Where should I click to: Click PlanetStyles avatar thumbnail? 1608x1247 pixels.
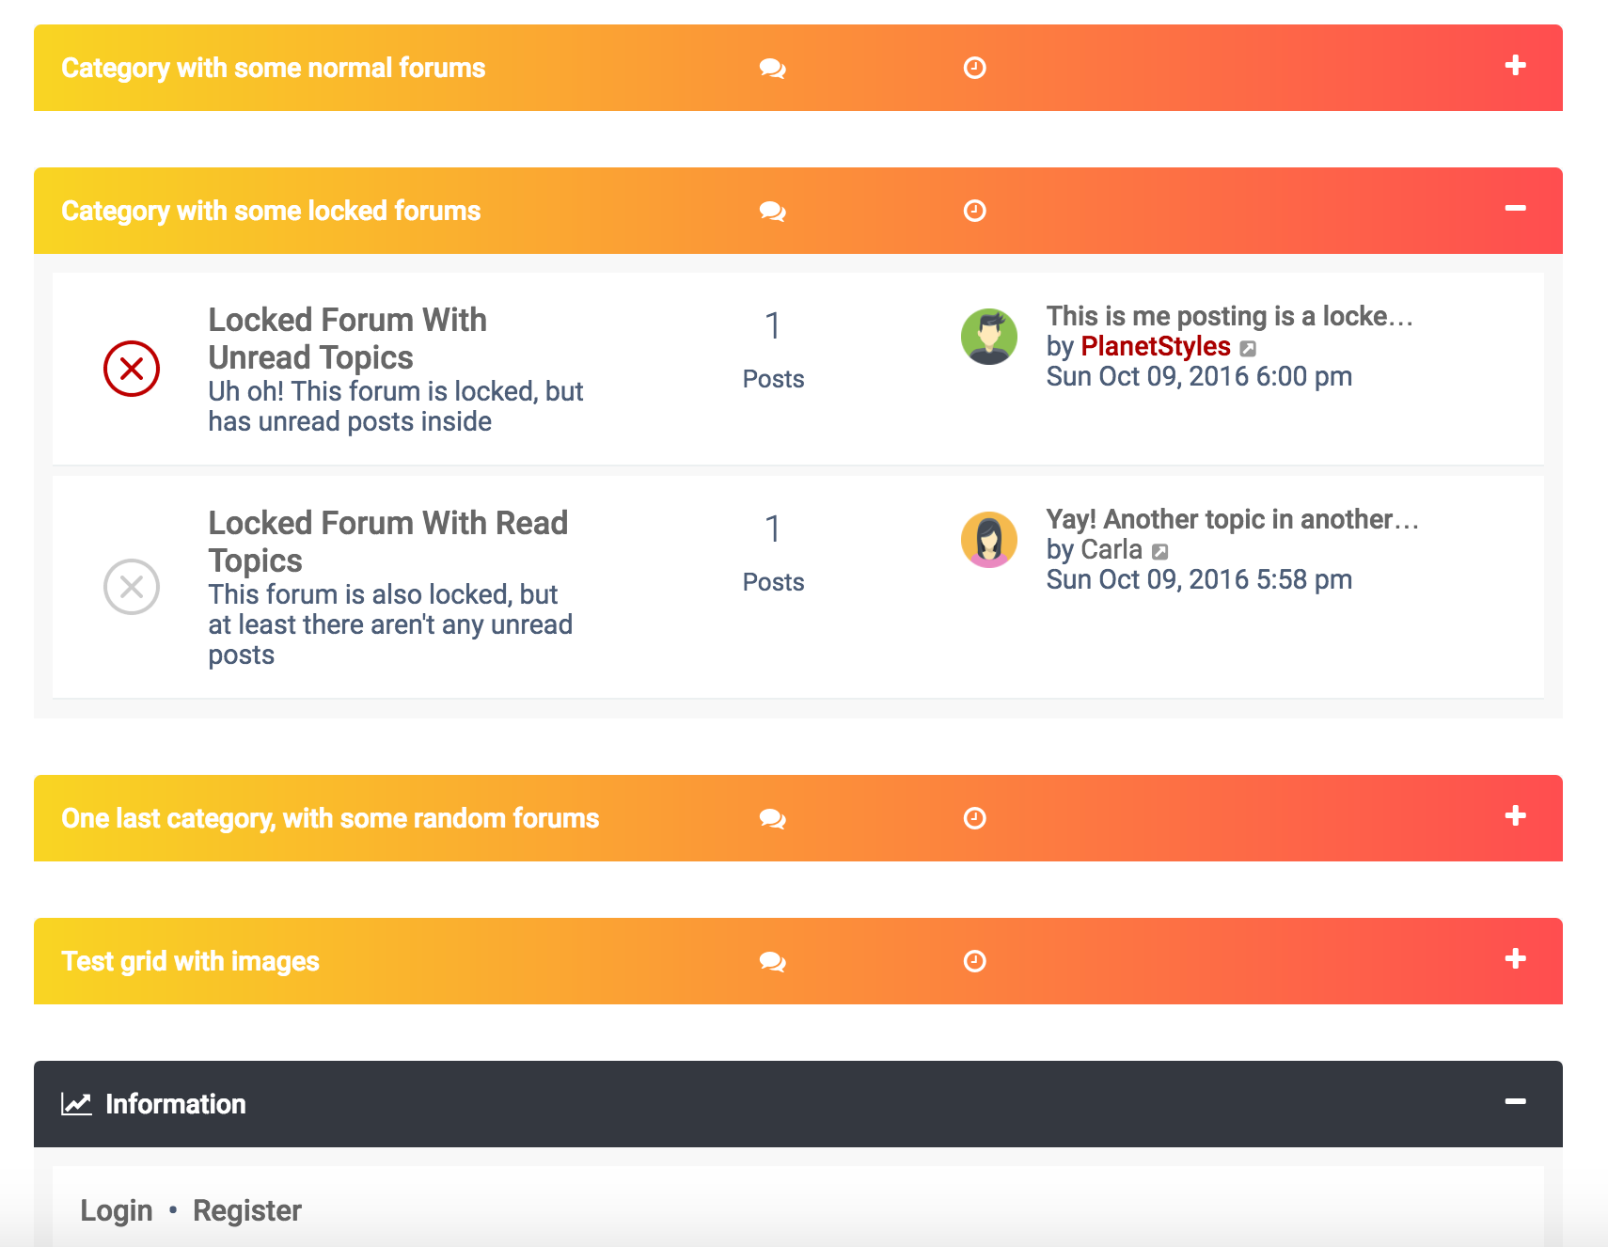[x=989, y=337]
